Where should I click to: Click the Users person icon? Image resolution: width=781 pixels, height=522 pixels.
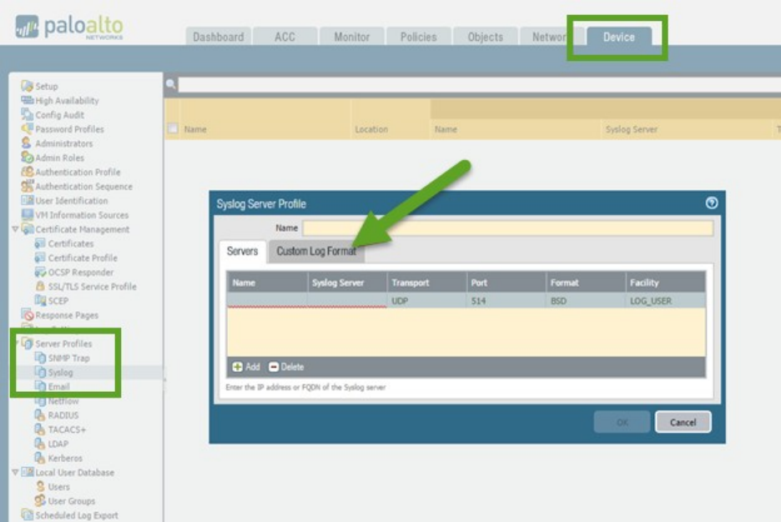point(40,487)
